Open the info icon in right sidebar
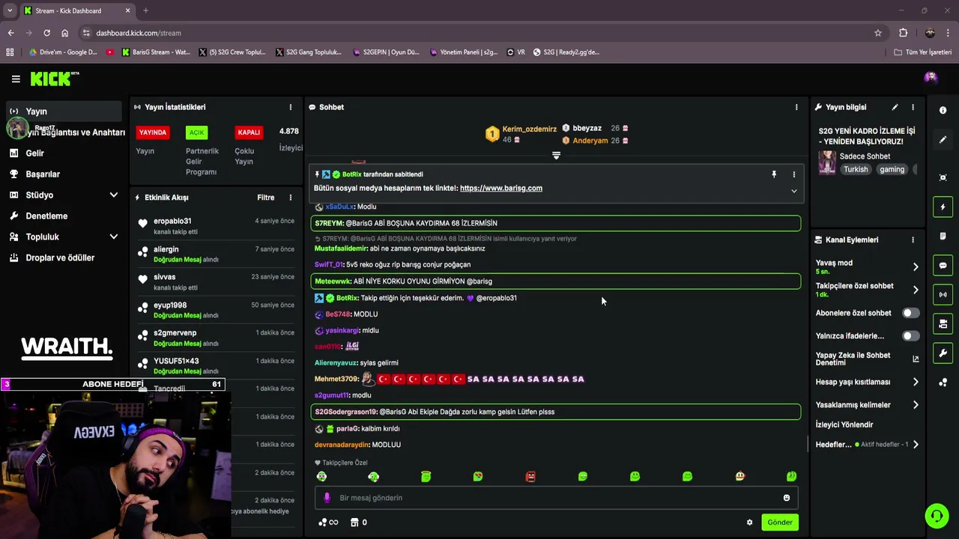Viewport: 959px width, 539px height. (943, 110)
